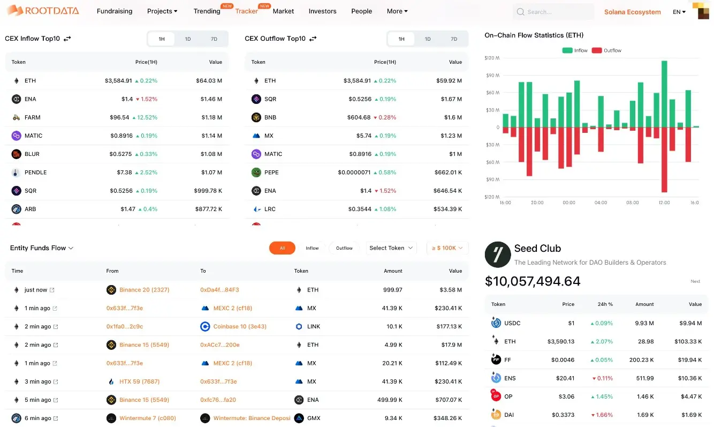Switch CEX Inflow timeframe to 1D
The height and width of the screenshot is (427, 714).
187,39
